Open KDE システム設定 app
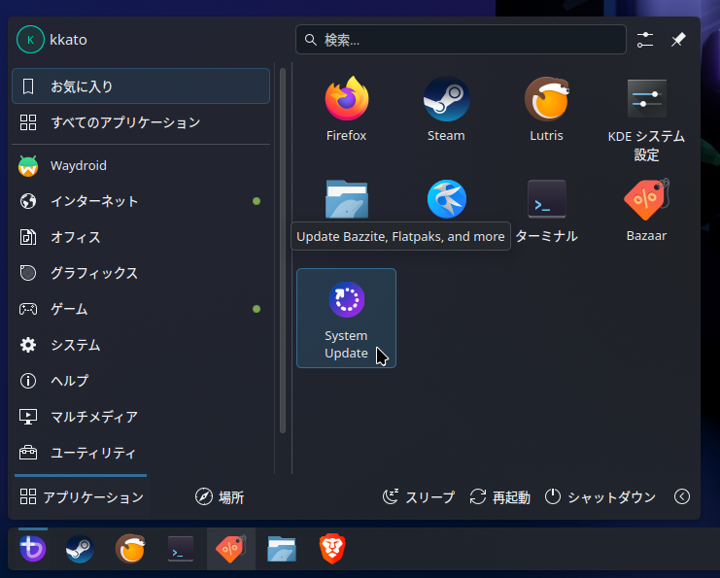 [646, 119]
